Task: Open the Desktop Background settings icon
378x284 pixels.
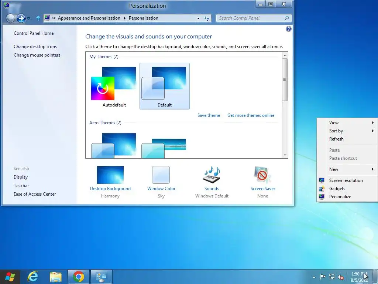Action: [x=110, y=175]
